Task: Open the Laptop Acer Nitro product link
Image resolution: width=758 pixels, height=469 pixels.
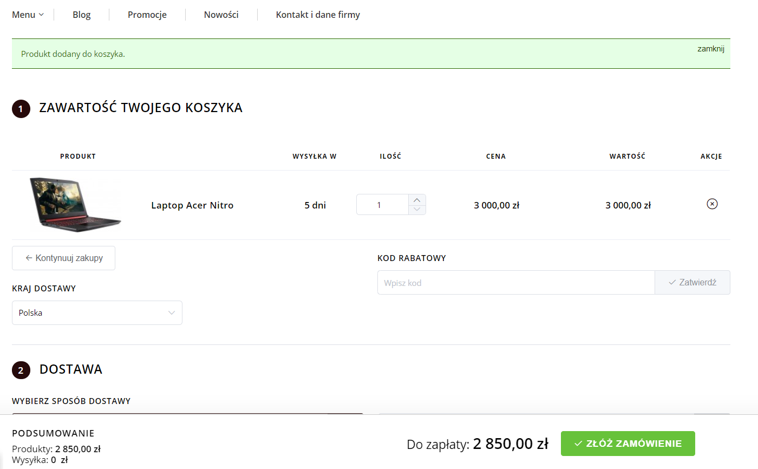Action: click(x=192, y=205)
